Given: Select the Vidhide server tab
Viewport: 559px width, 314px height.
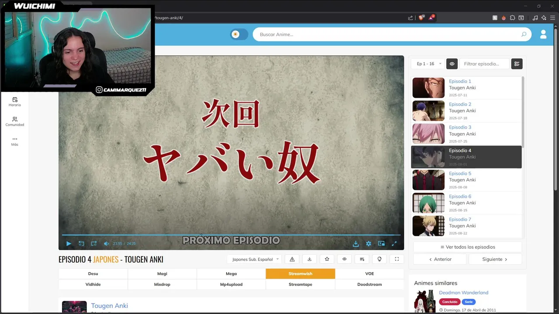Looking at the screenshot, I should pyautogui.click(x=93, y=284).
